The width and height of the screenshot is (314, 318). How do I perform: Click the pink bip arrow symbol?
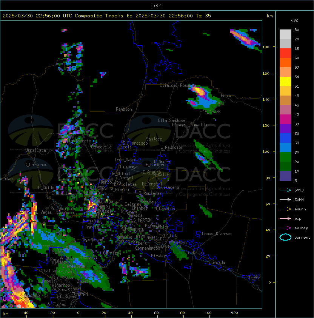point(285,218)
